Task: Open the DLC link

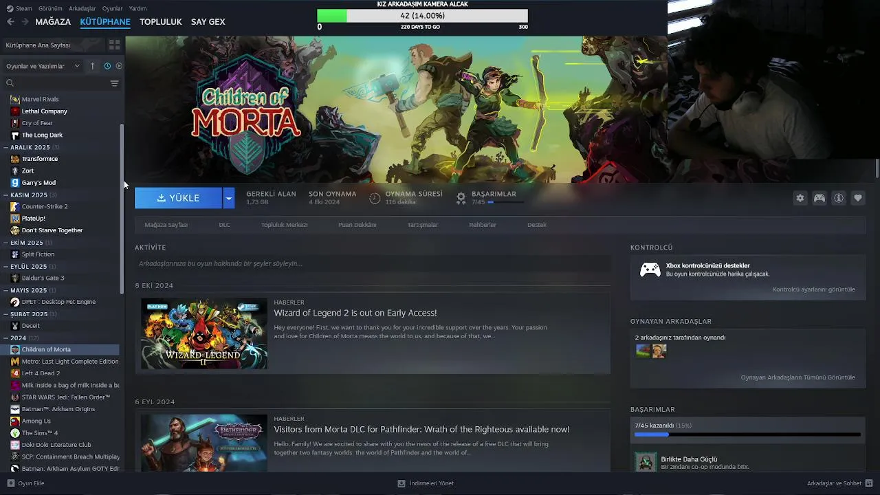Action: 224,225
